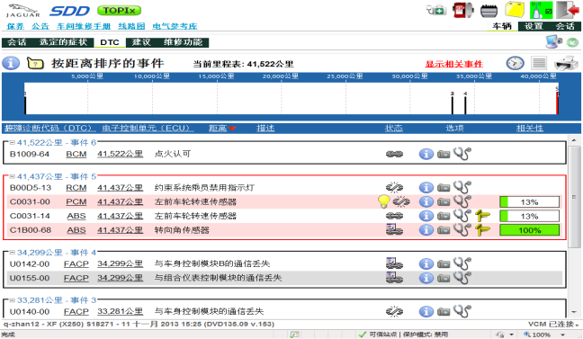The height and width of the screenshot is (339, 583).
Task: Click 100% relevance bar for C1B00-68
Action: [529, 230]
